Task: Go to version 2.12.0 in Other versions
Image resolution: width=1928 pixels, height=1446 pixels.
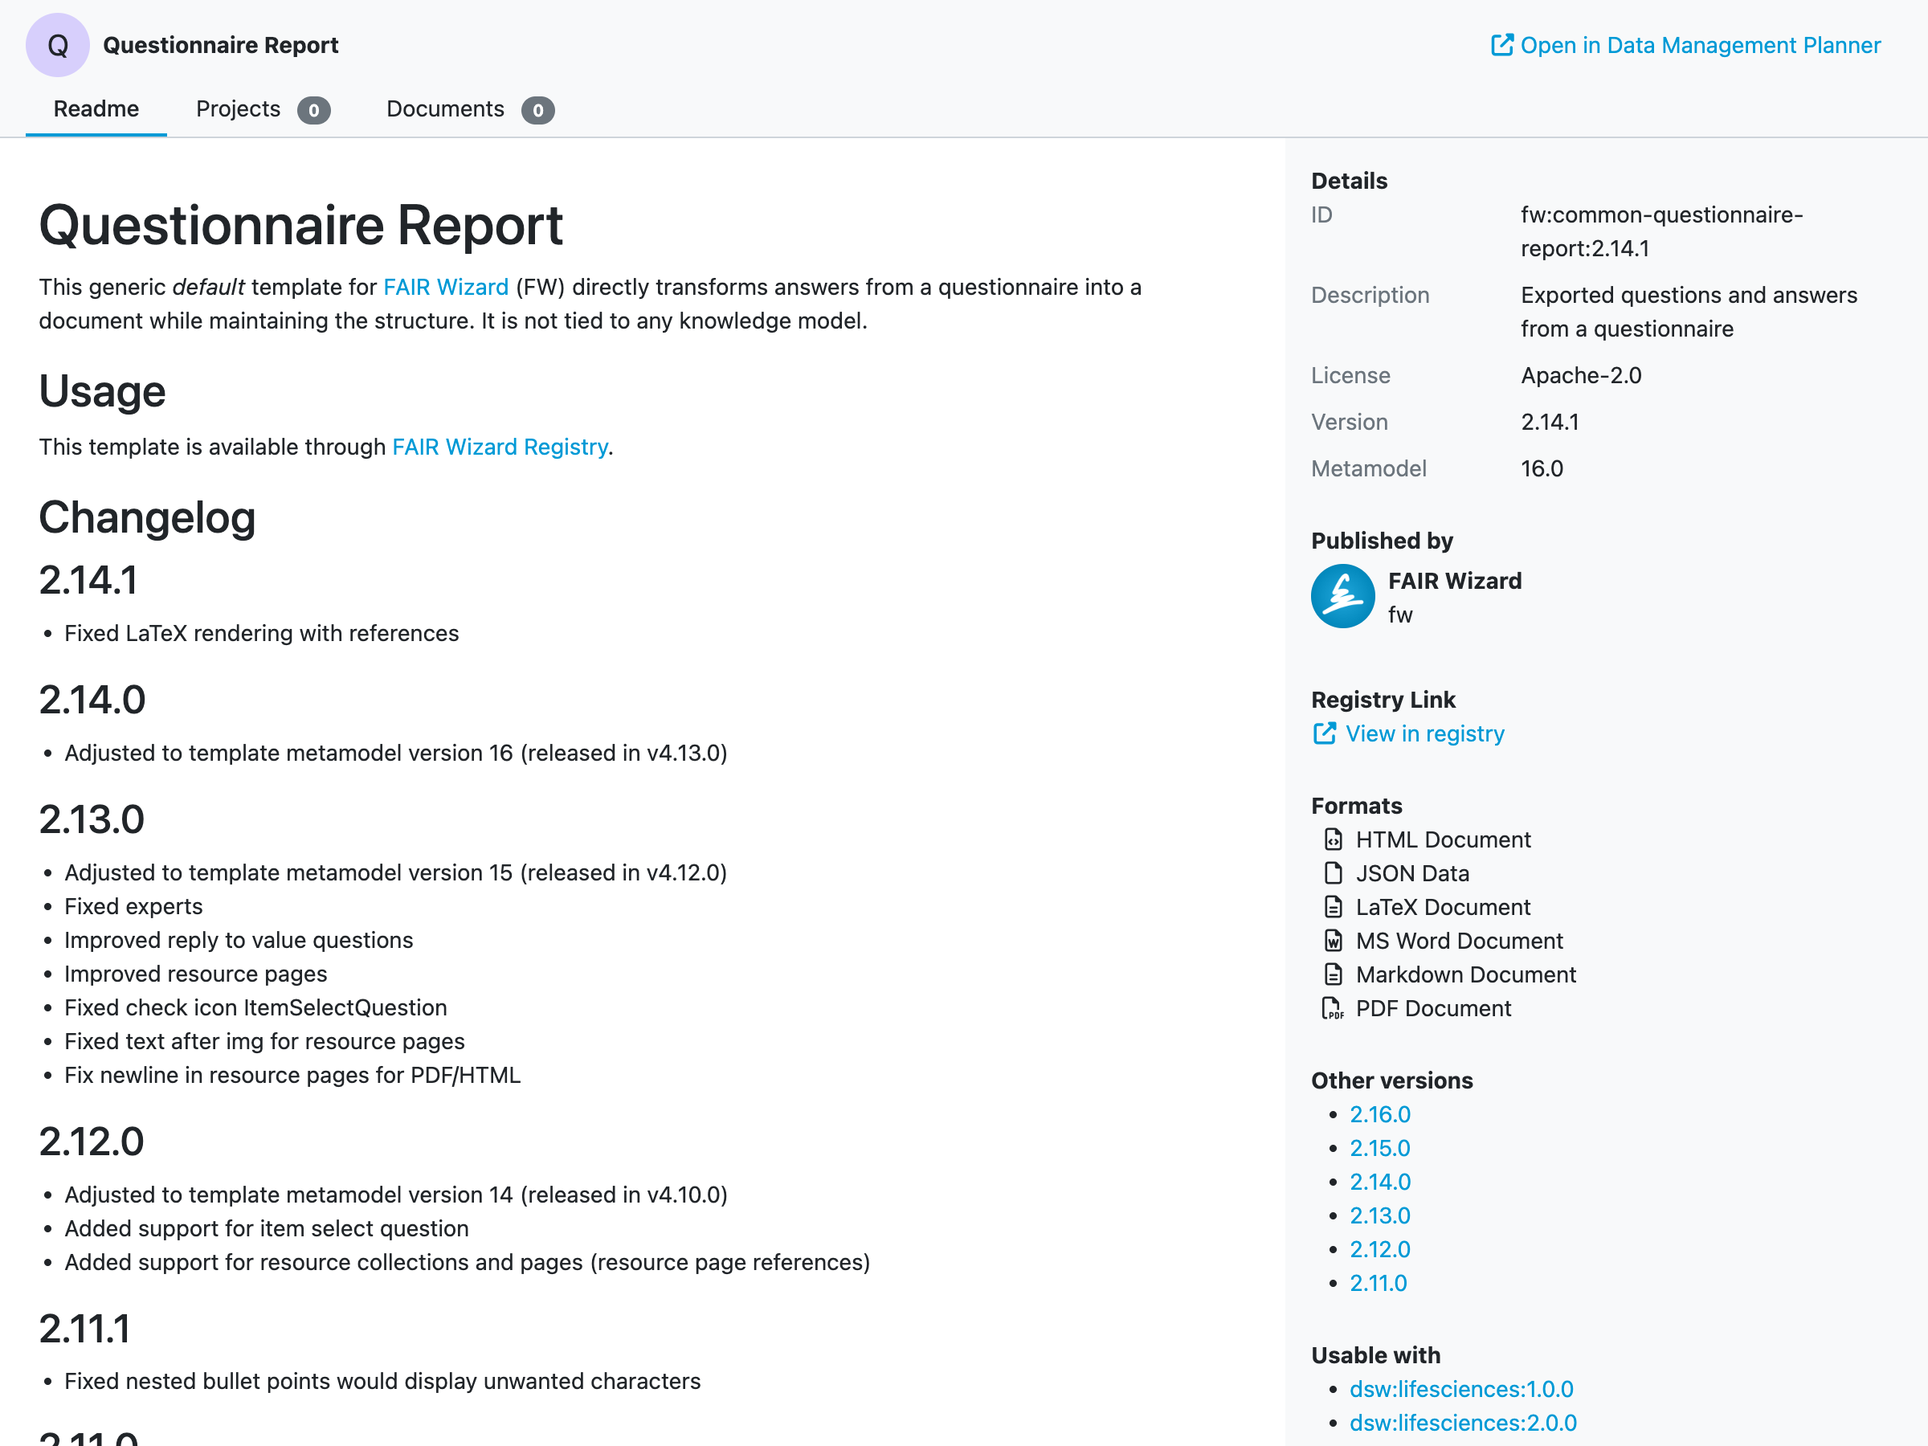Action: [1380, 1250]
